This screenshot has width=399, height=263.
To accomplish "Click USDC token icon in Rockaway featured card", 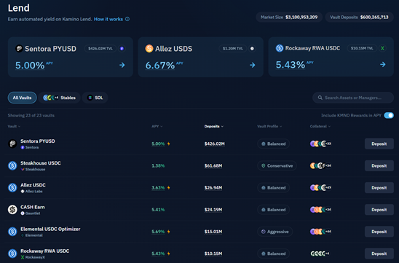I will pos(280,48).
